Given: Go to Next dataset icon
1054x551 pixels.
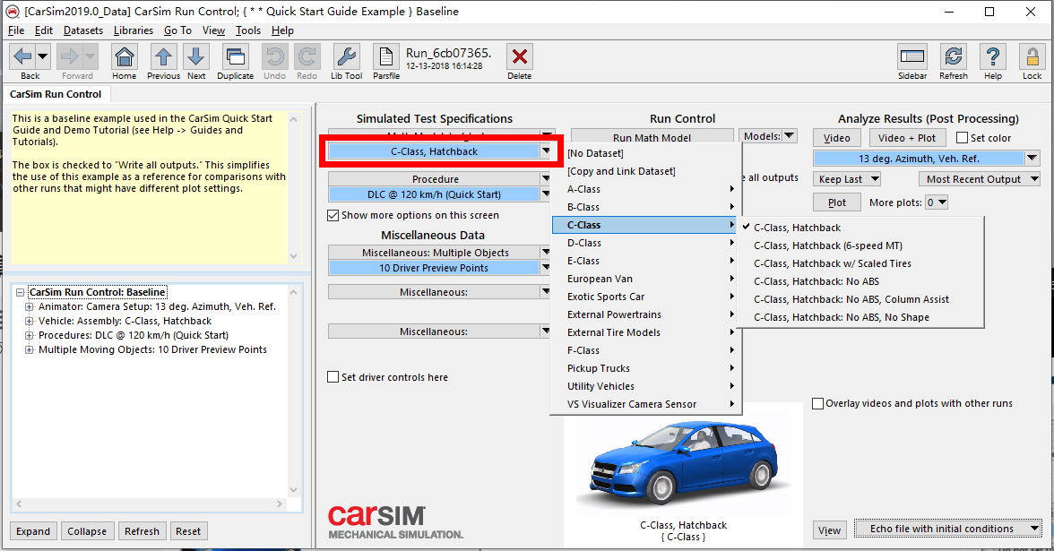Looking at the screenshot, I should pyautogui.click(x=195, y=56).
